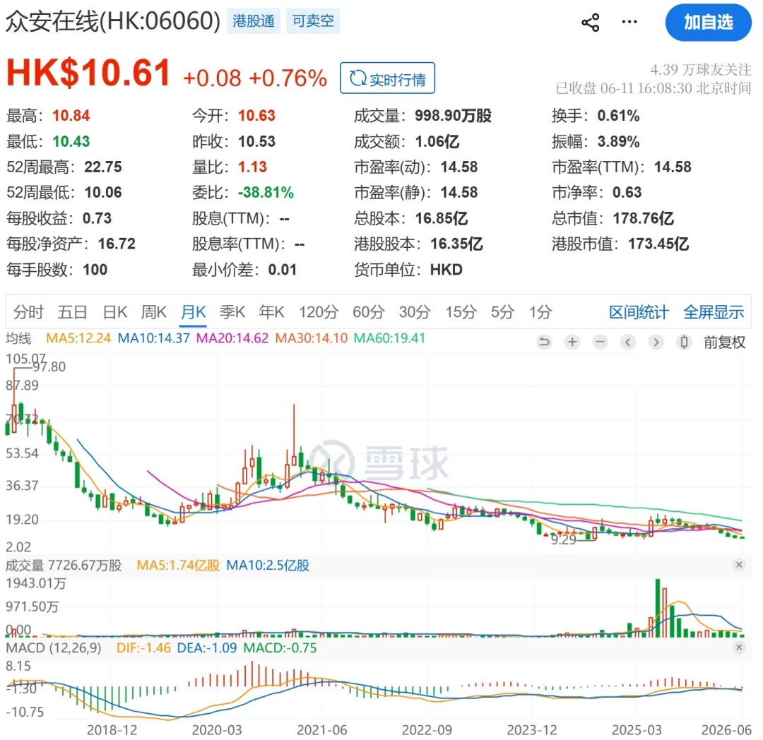Click the MACD (12,26,9) label
763x740 pixels.
(54, 647)
